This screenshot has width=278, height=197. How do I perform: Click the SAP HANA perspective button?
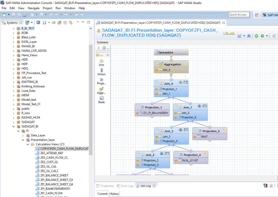[x=270, y=15]
